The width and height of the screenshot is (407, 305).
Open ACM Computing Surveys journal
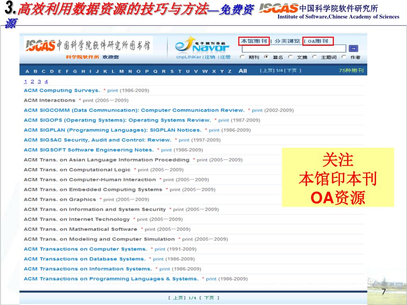(62, 91)
